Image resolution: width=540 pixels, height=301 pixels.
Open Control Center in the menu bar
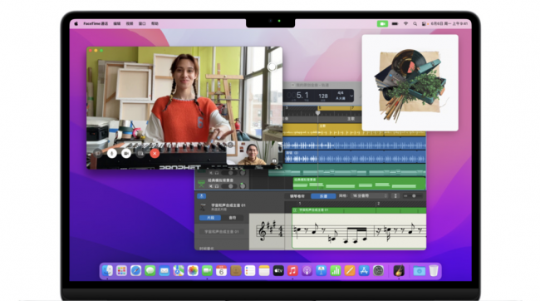tap(424, 24)
